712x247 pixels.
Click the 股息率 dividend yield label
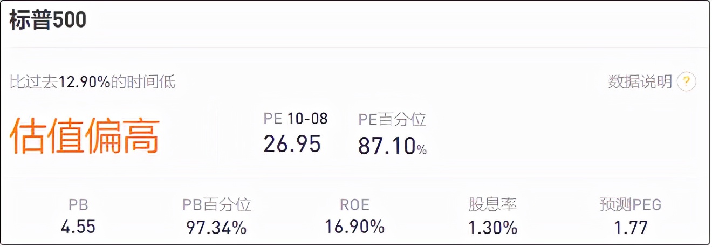[492, 205]
